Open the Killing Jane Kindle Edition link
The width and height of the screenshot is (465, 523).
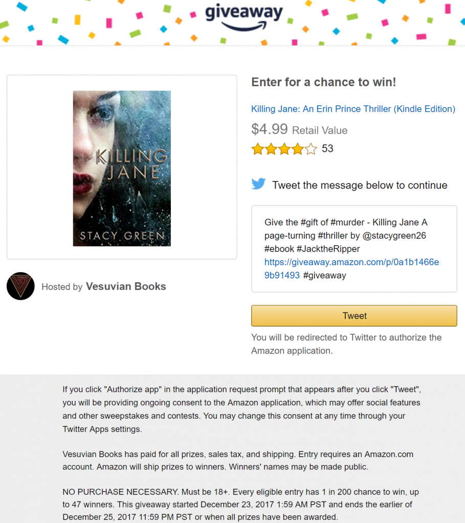click(x=353, y=109)
